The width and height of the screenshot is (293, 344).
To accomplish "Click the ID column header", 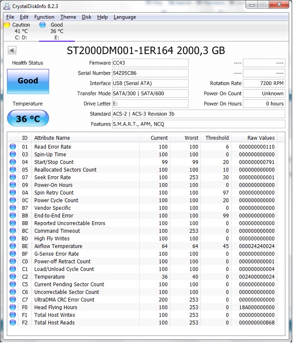I will pos(25,138).
